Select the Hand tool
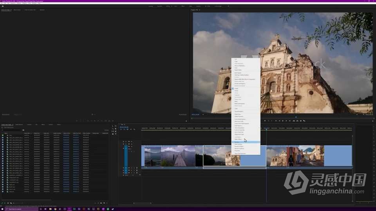The width and height of the screenshot is (376, 211). (x=113, y=134)
